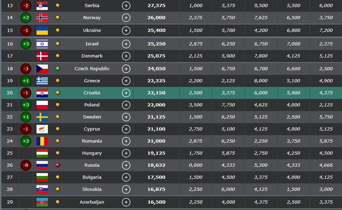Open the Romania country link

(92, 141)
